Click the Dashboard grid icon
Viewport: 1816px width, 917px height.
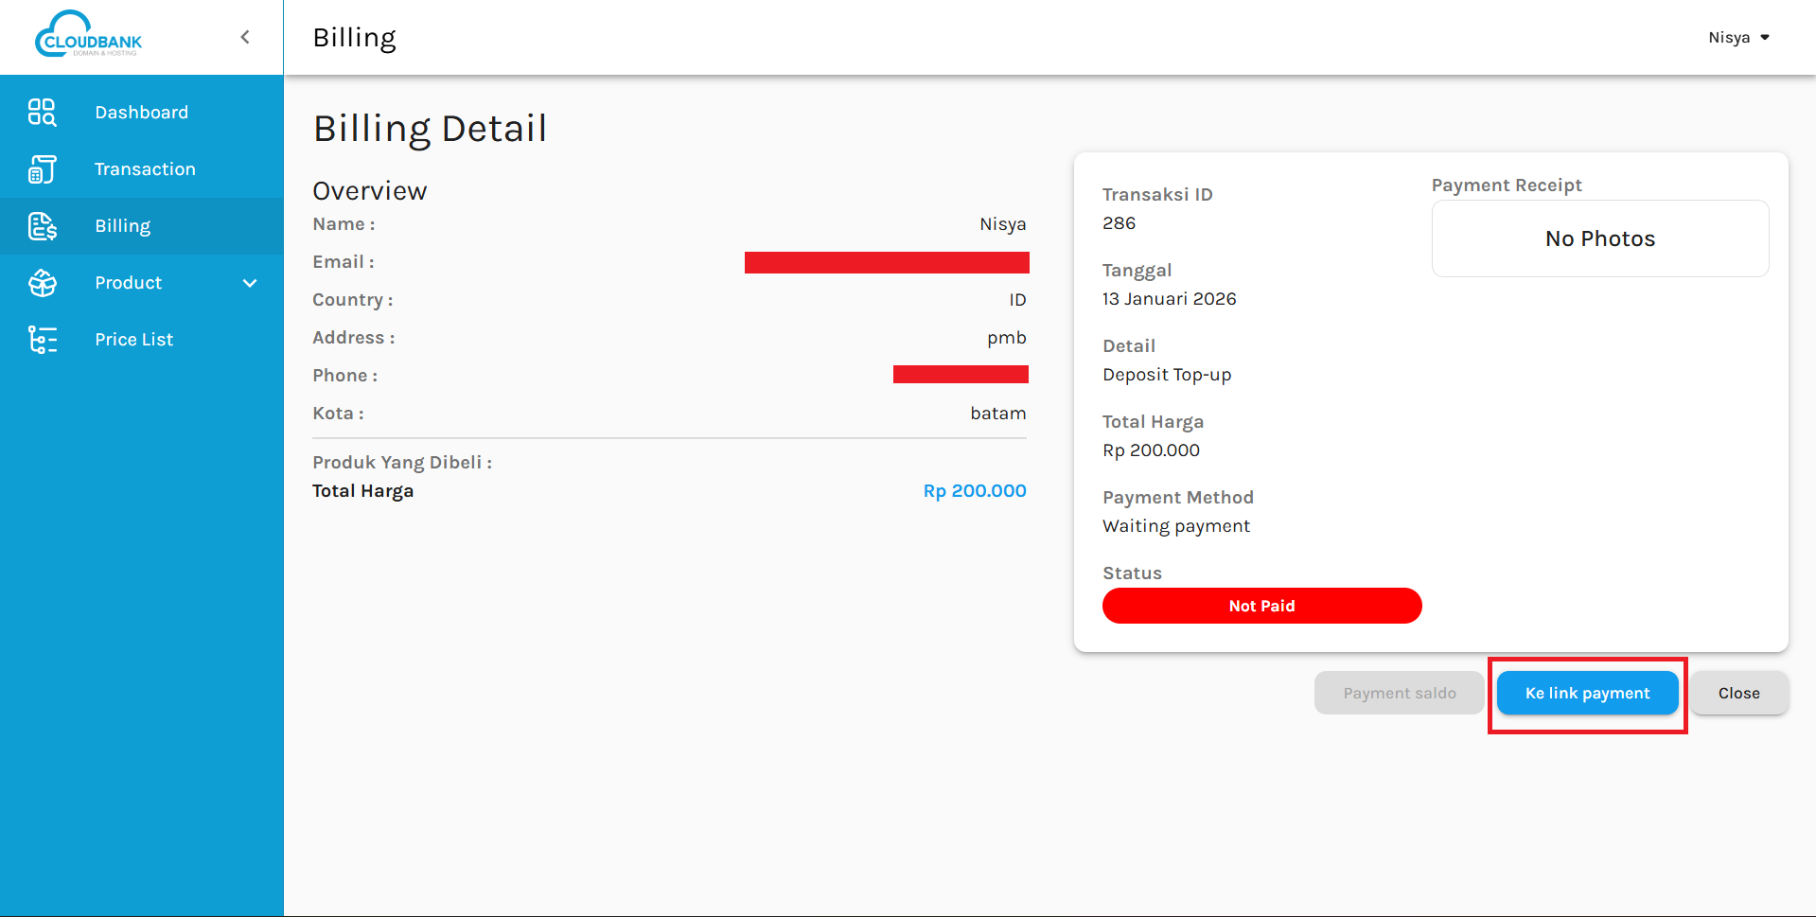(x=42, y=113)
